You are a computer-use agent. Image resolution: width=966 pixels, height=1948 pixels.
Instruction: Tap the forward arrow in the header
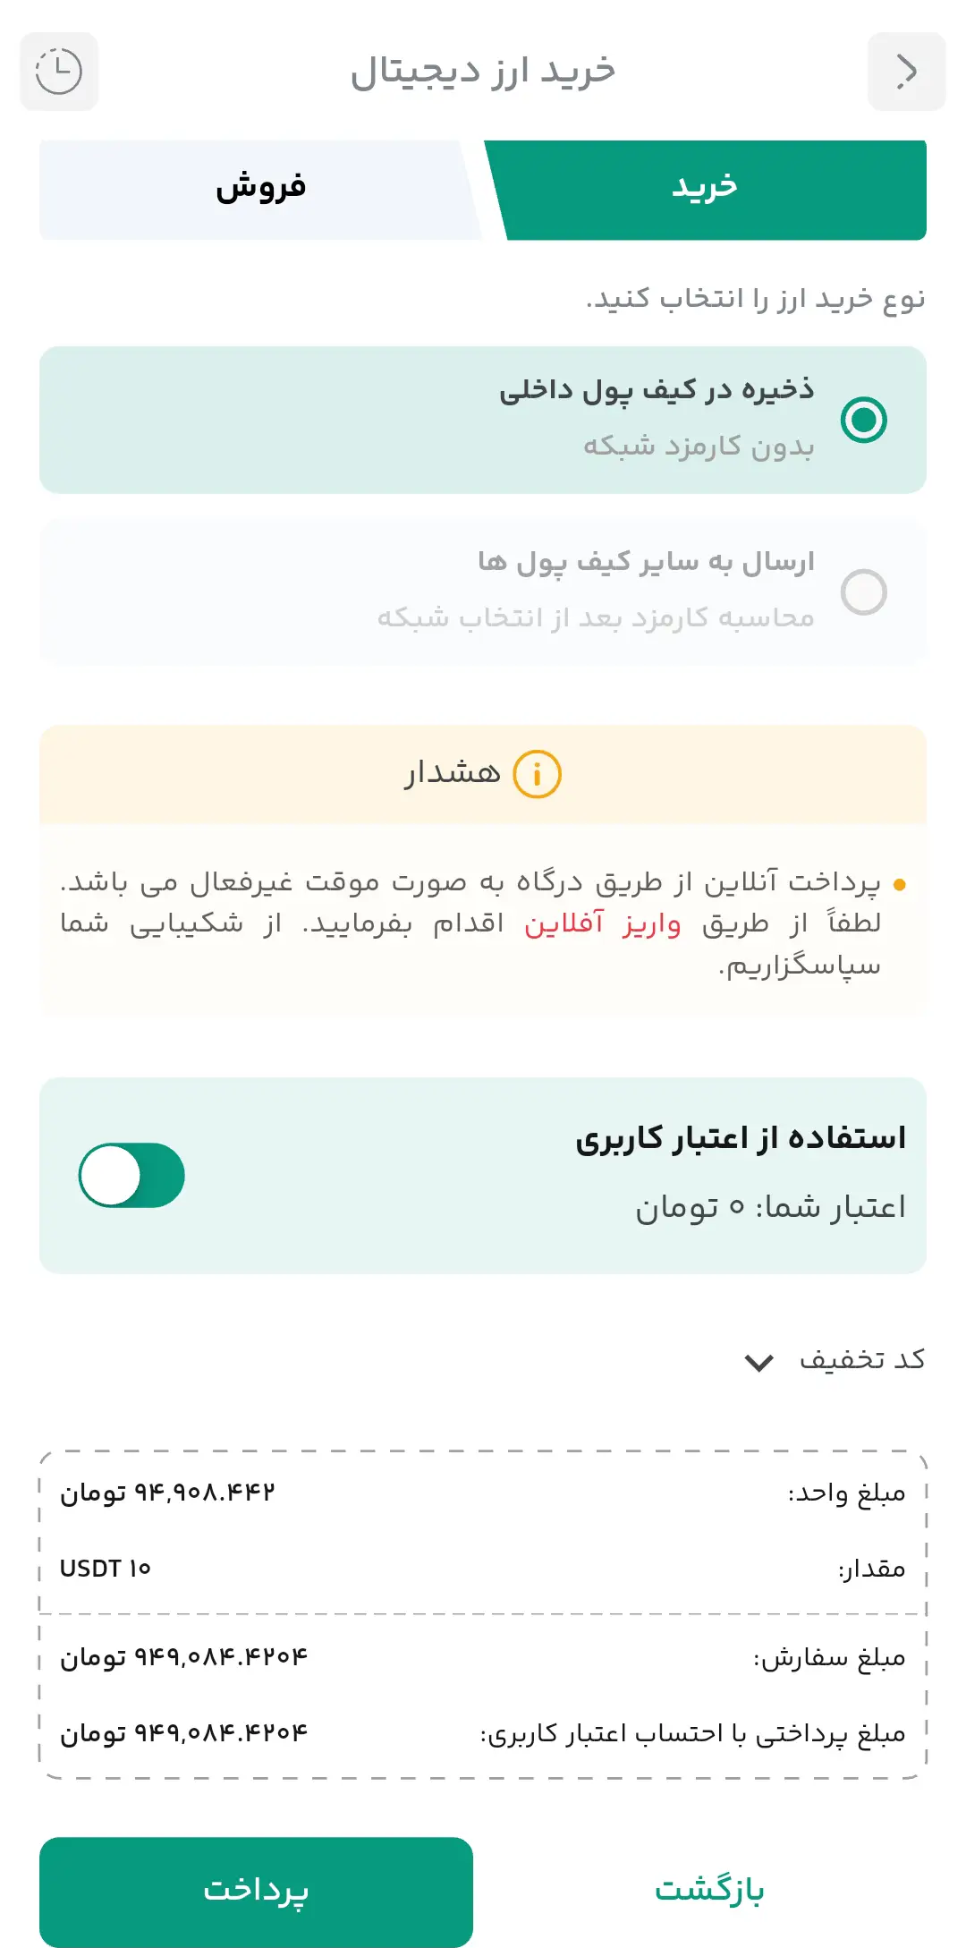tap(906, 72)
